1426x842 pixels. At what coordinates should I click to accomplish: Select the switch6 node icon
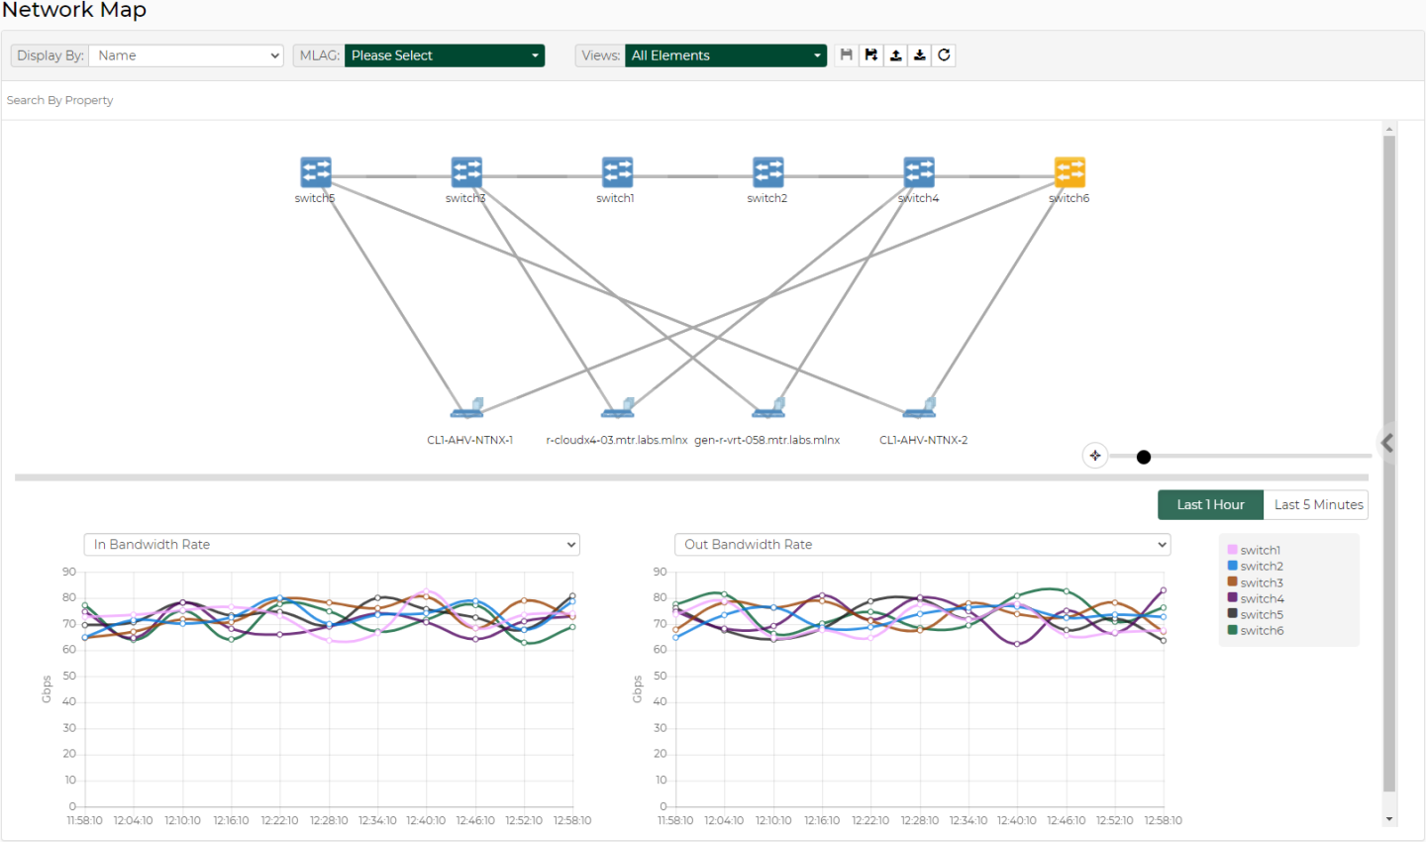pos(1069,170)
